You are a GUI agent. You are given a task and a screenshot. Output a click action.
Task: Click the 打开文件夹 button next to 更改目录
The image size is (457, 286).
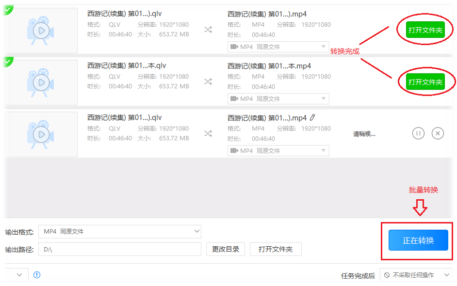click(276, 249)
